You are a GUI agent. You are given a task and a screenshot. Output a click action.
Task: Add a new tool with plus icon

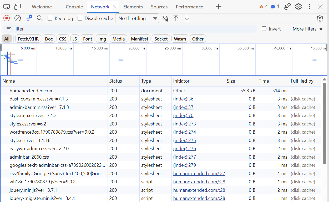coord(219,7)
